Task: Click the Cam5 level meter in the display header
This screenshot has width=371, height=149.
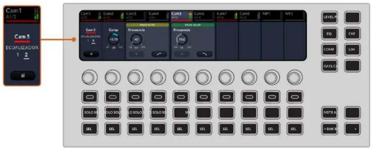Action: coord(190,15)
